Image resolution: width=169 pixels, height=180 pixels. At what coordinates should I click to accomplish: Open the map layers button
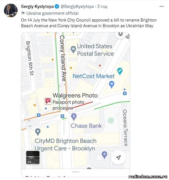click(x=121, y=34)
